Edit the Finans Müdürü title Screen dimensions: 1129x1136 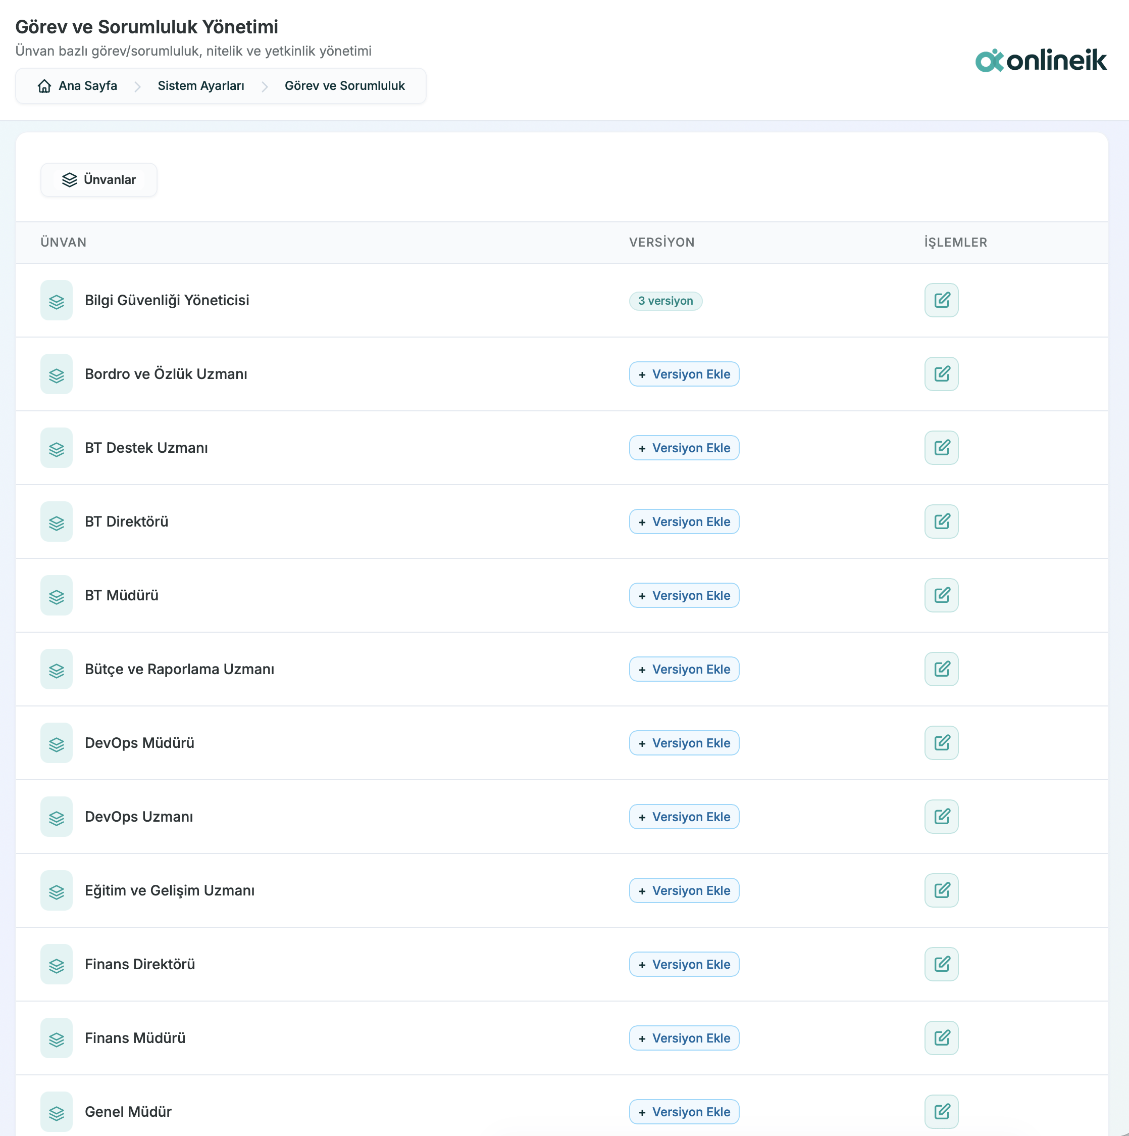pyautogui.click(x=941, y=1038)
